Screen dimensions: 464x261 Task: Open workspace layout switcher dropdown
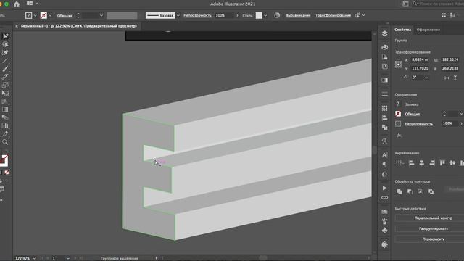point(32,4)
